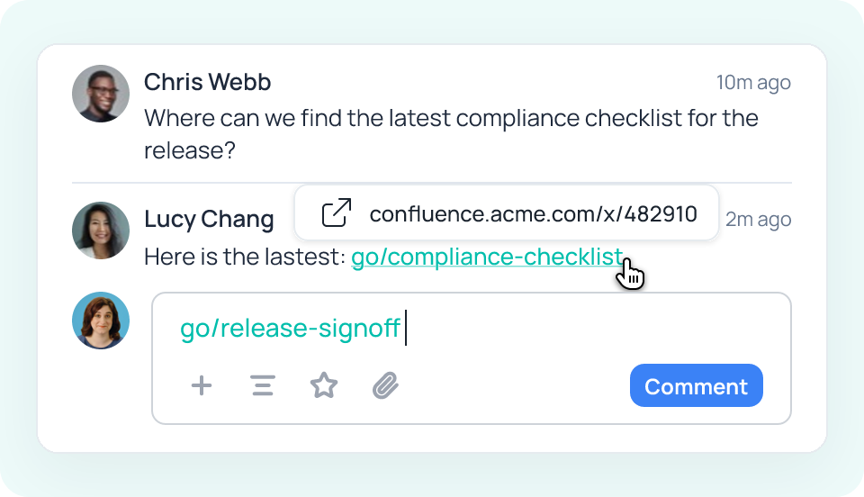
Task: View Lucy Chang's profile avatar
Action: (x=101, y=230)
